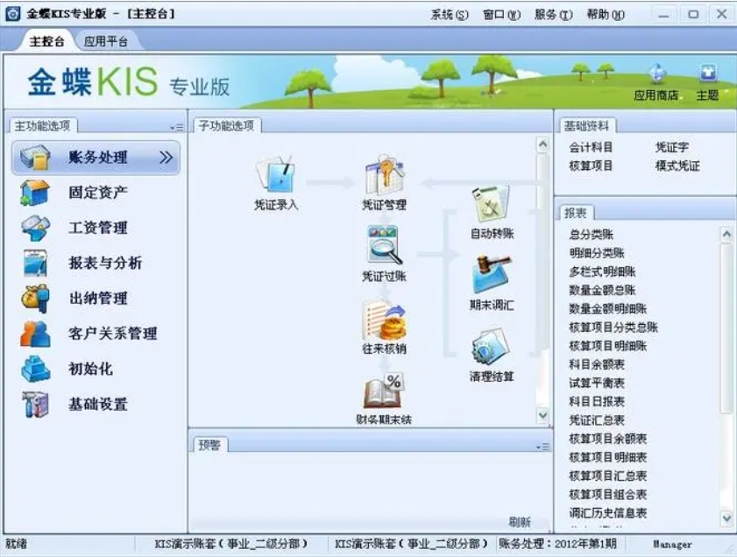737x557 pixels.
Task: Open the 数量金额明细账 report
Action: 608,308
